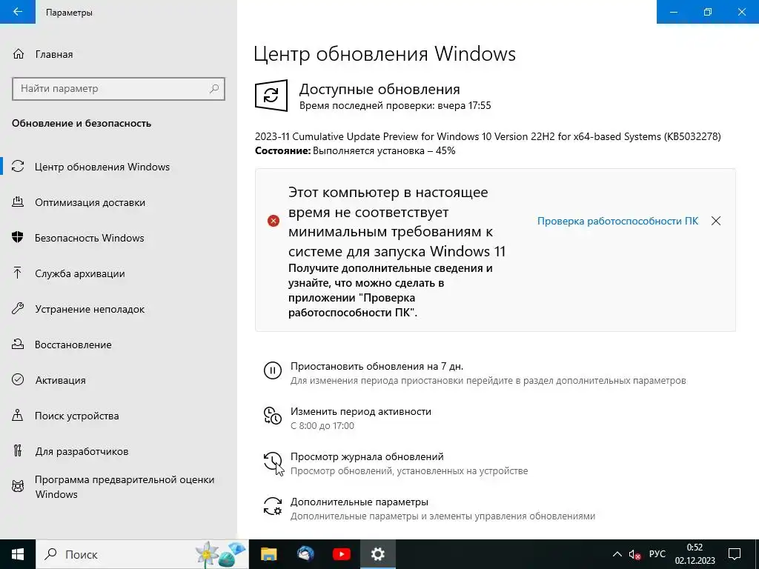This screenshot has height=569, width=759.
Task: Click the recovery icon beside Восстановление
Action: [18, 344]
